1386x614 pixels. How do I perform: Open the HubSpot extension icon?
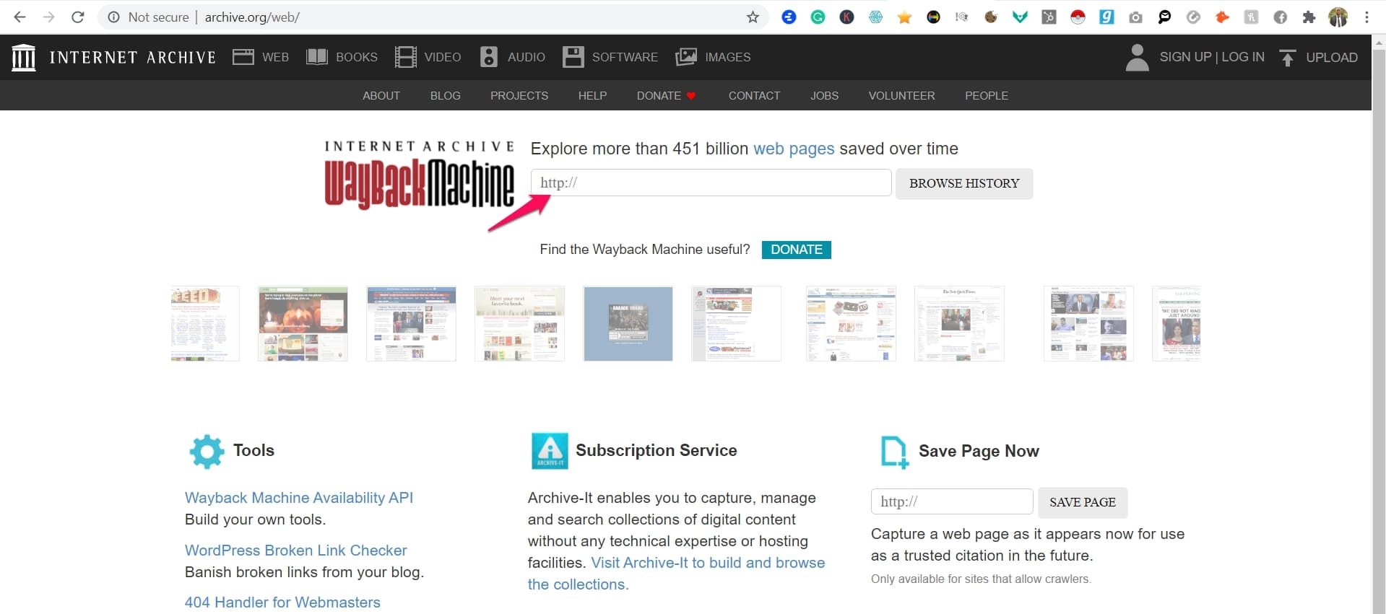[x=1049, y=17]
